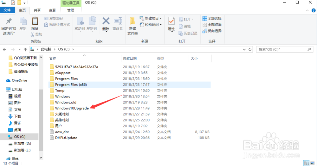The height and width of the screenshot is (166, 317).
Task: Open the recent locations dropdown
Action: pos(19,49)
